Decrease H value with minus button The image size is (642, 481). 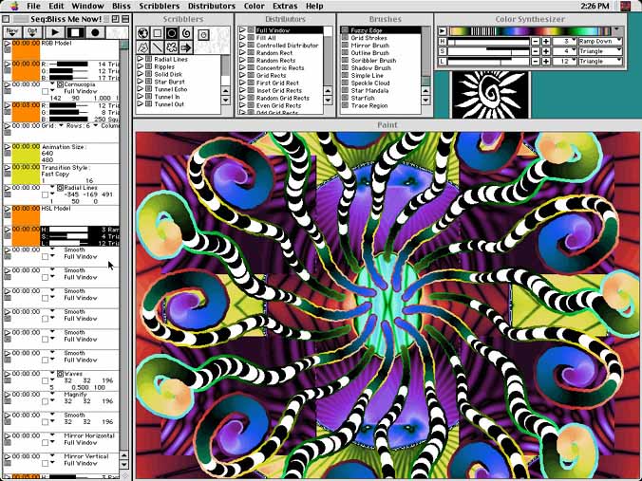coord(536,42)
